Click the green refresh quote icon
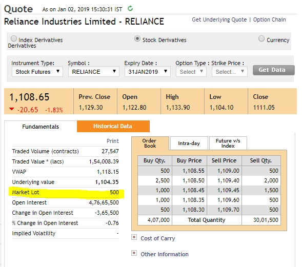 point(130,9)
